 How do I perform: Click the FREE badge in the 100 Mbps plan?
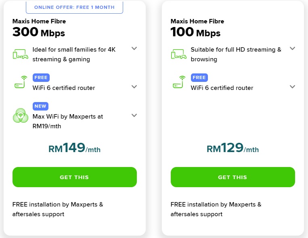[199, 77]
